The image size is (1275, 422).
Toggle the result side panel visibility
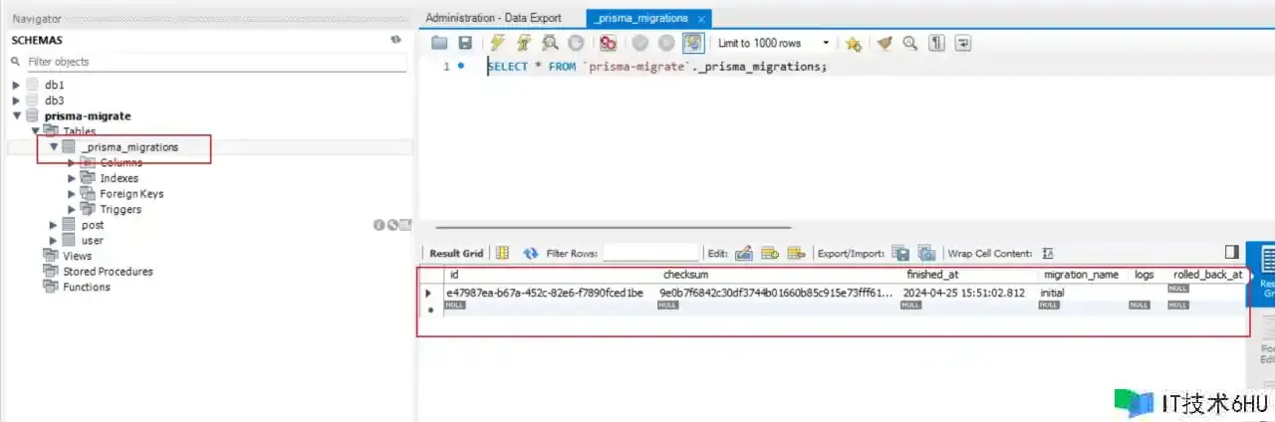1232,253
